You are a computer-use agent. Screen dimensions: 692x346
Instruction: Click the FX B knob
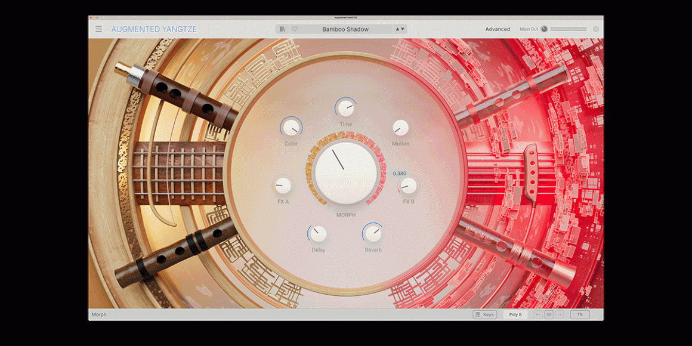tap(408, 186)
